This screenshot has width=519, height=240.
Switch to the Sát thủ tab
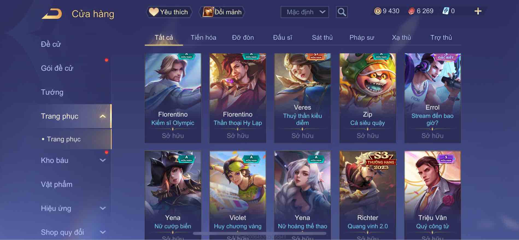point(322,37)
